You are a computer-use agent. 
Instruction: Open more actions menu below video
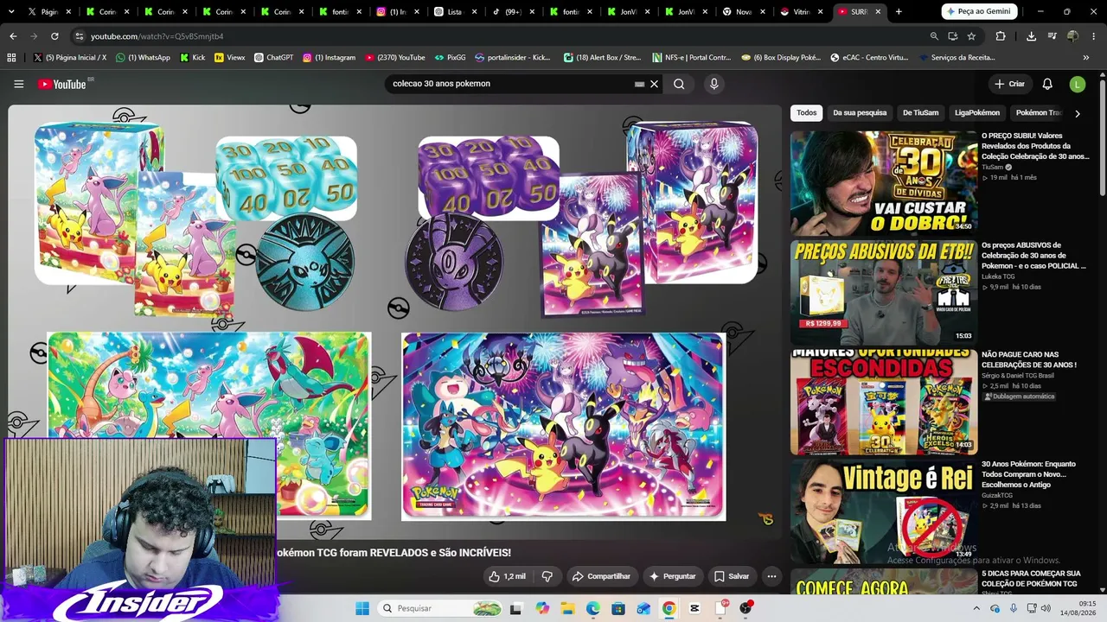(x=771, y=576)
